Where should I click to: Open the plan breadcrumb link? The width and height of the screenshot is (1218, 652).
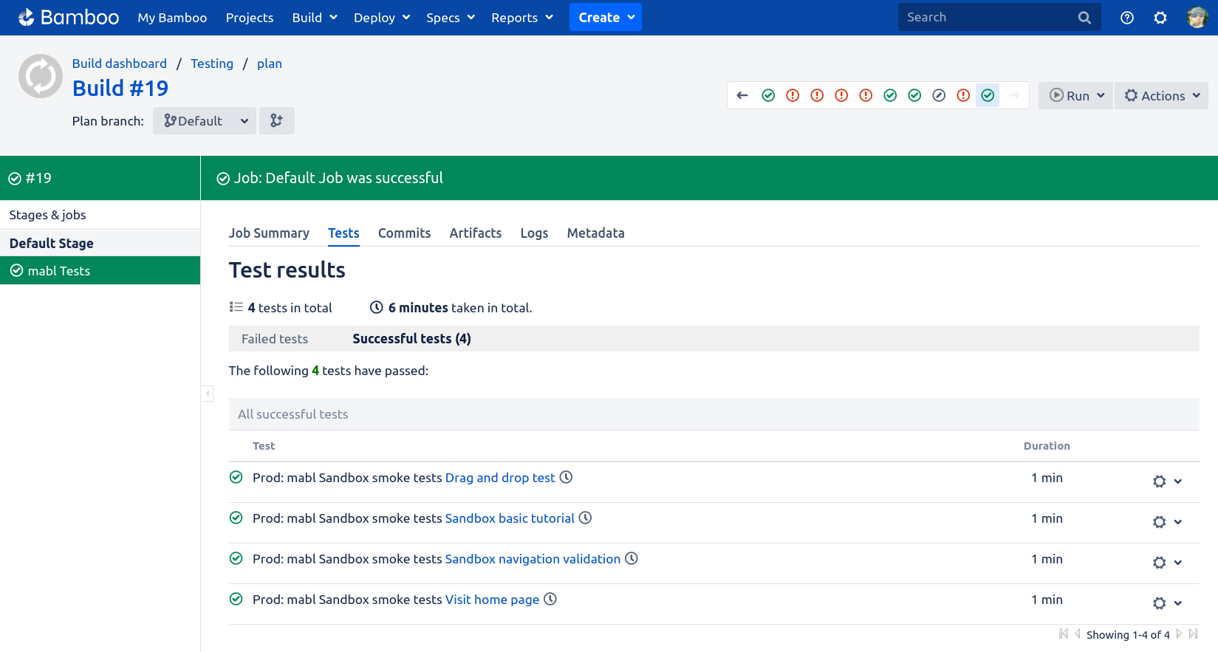tap(270, 64)
